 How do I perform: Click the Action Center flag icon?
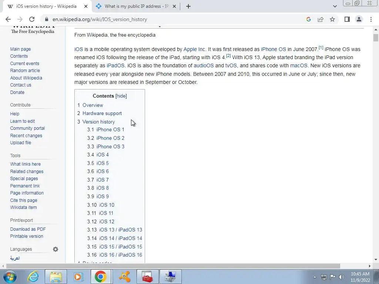pos(333,277)
